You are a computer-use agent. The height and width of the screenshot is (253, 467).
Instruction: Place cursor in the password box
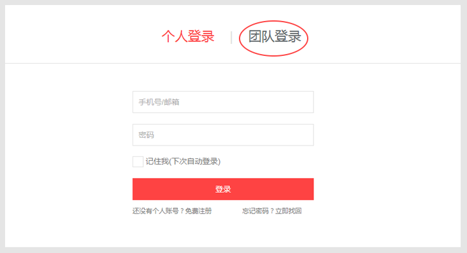pos(223,135)
